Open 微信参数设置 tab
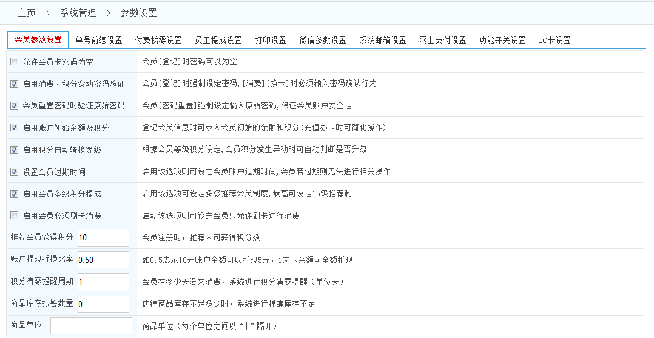The width and height of the screenshot is (654, 338). tap(323, 40)
